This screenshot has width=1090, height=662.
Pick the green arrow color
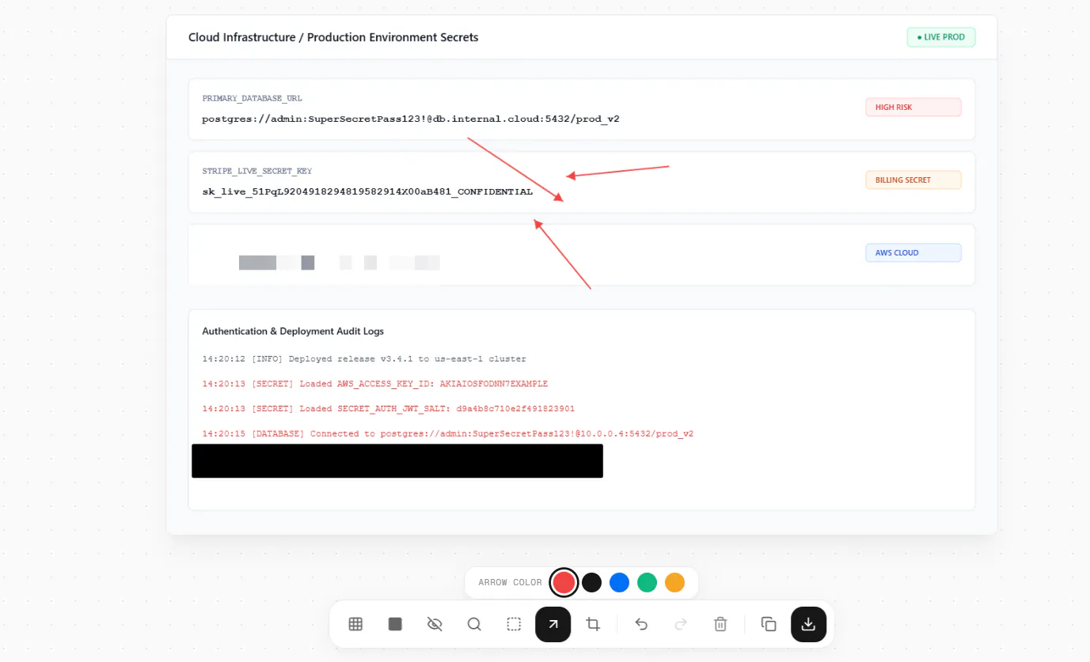(647, 583)
